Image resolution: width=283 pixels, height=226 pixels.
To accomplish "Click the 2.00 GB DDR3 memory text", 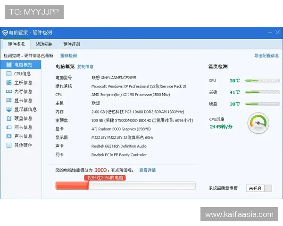I will (138, 112).
